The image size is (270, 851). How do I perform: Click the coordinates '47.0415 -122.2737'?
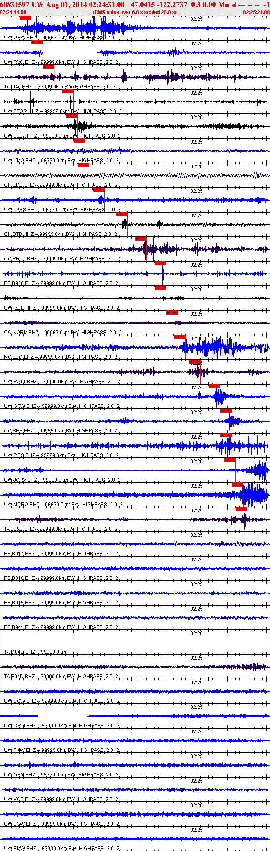[x=159, y=5]
